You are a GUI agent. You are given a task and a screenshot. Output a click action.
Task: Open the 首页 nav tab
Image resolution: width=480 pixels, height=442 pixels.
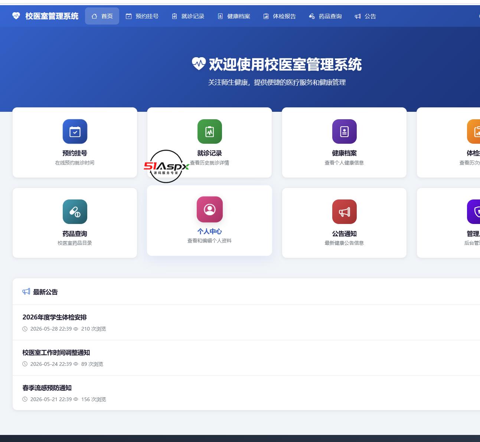[x=102, y=16]
